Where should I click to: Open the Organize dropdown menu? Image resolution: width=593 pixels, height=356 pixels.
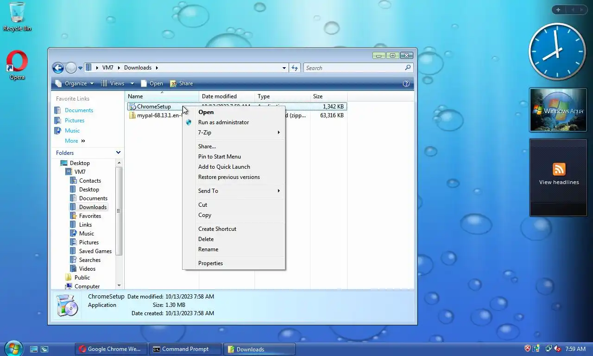75,83
